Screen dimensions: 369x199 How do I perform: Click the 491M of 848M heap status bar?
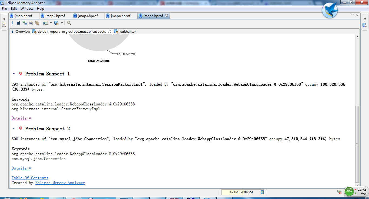[240, 192]
